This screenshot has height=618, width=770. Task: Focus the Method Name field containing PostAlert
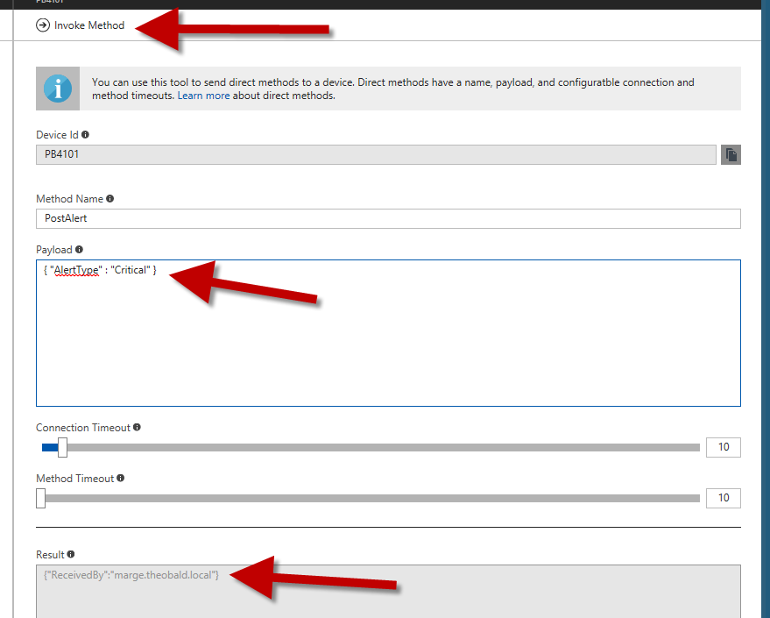click(x=388, y=218)
